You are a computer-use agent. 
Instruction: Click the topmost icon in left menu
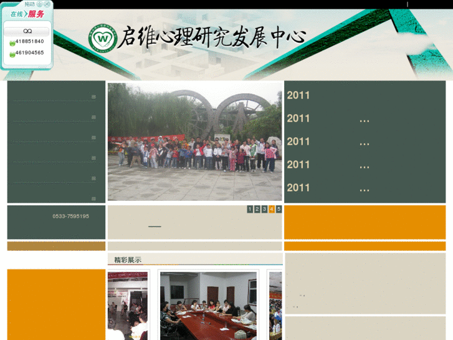coord(93,97)
